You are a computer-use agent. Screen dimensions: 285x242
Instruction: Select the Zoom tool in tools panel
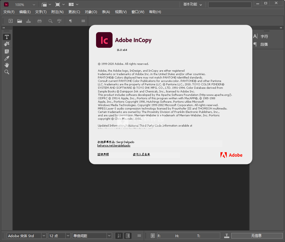pyautogui.click(x=7, y=72)
